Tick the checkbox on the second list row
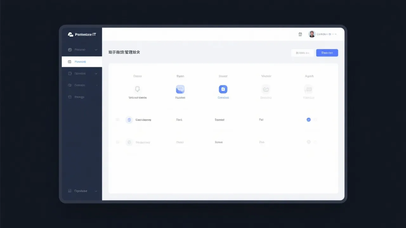 (x=117, y=142)
